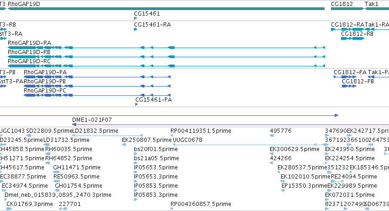Click the bs20f01.5prime EST label
This screenshot has height=211, width=389.
(x=156, y=149)
